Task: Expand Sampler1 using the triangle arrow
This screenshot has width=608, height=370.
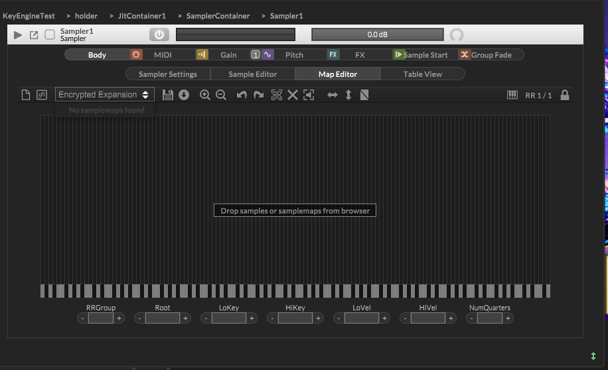Action: pyautogui.click(x=18, y=34)
